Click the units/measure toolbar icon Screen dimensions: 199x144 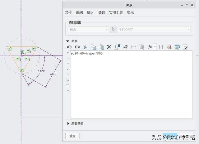pyautogui.click(x=169, y=47)
